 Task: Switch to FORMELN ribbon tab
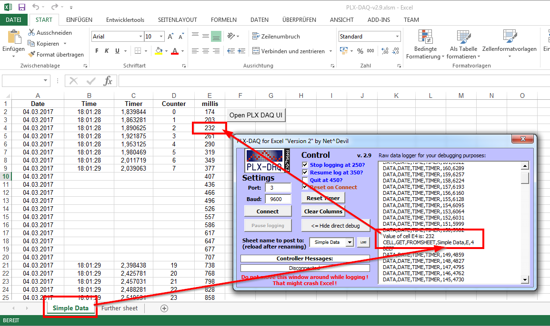click(x=224, y=20)
